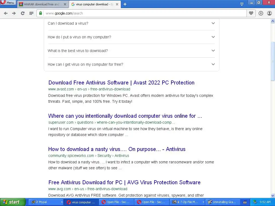Click the vertical scrollbar thumb

point(273,61)
